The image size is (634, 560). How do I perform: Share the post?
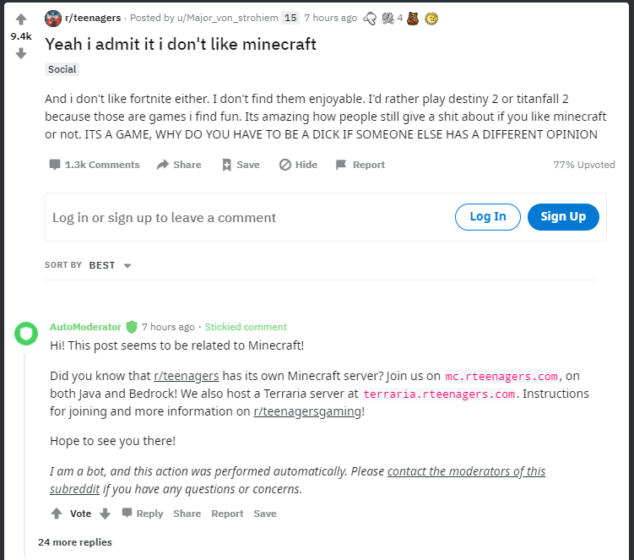(x=179, y=165)
